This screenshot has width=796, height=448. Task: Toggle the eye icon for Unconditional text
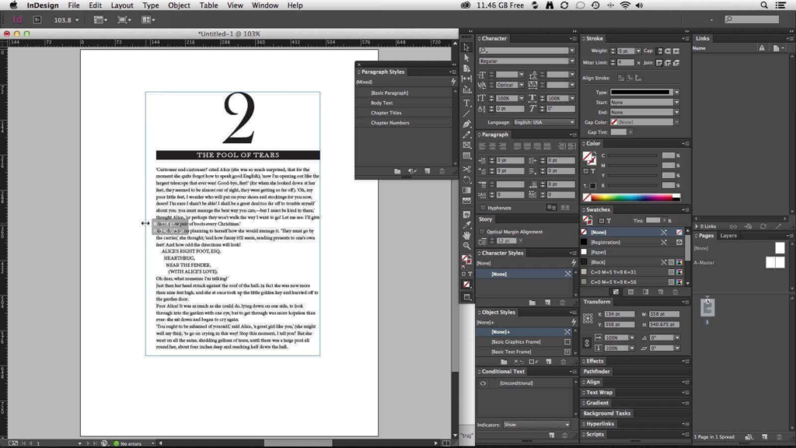(x=484, y=383)
